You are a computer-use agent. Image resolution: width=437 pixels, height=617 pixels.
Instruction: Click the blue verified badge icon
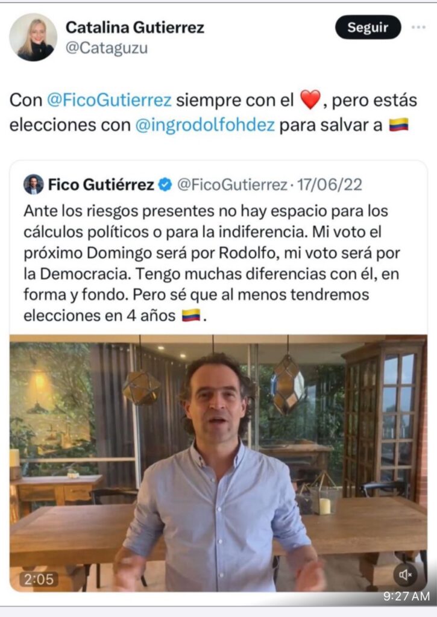165,184
